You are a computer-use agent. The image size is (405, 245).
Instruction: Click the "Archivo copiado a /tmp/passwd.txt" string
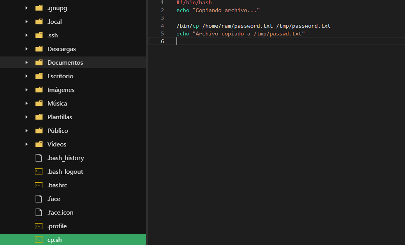click(x=249, y=33)
